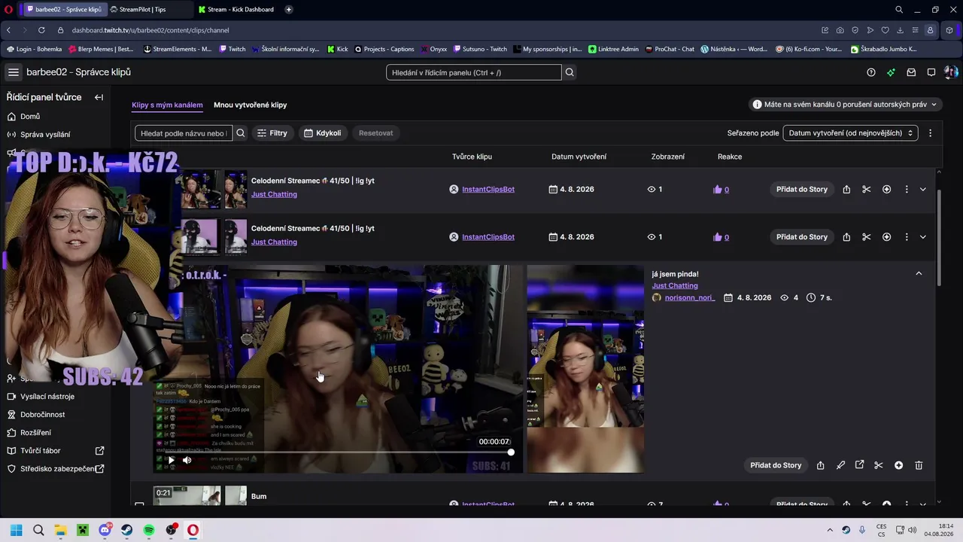Viewport: 963px width, 542px height.
Task: Open the Datum vytvoření sort dropdown
Action: click(850, 133)
